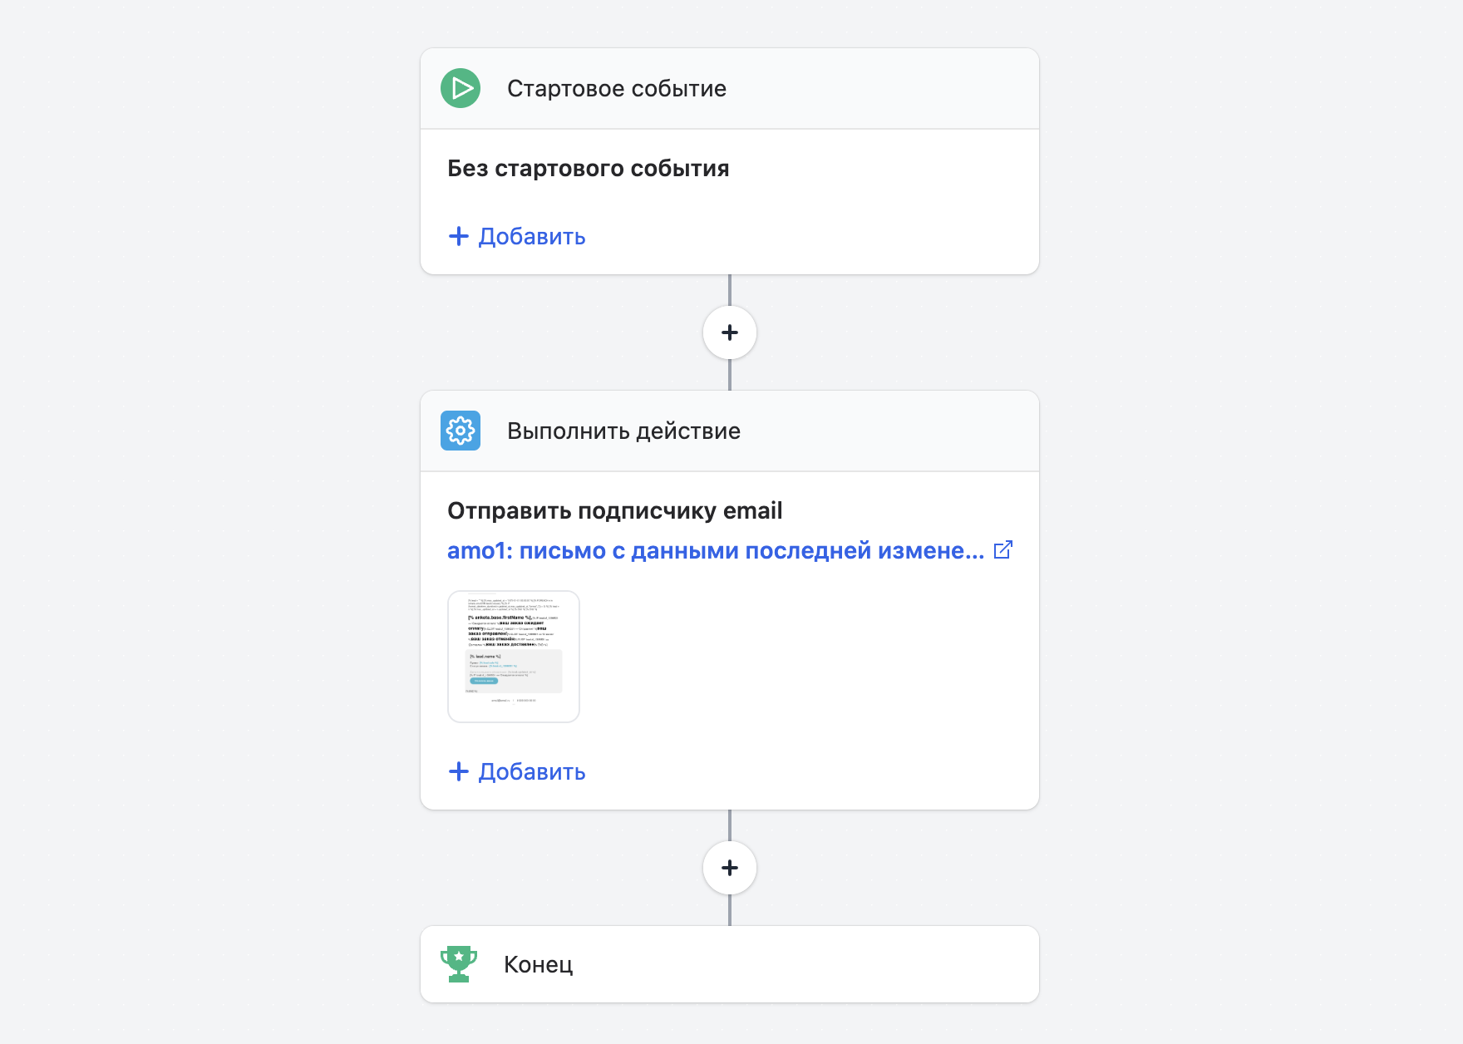Select the Конец label
Image resolution: width=1463 pixels, height=1044 pixels.
538,964
